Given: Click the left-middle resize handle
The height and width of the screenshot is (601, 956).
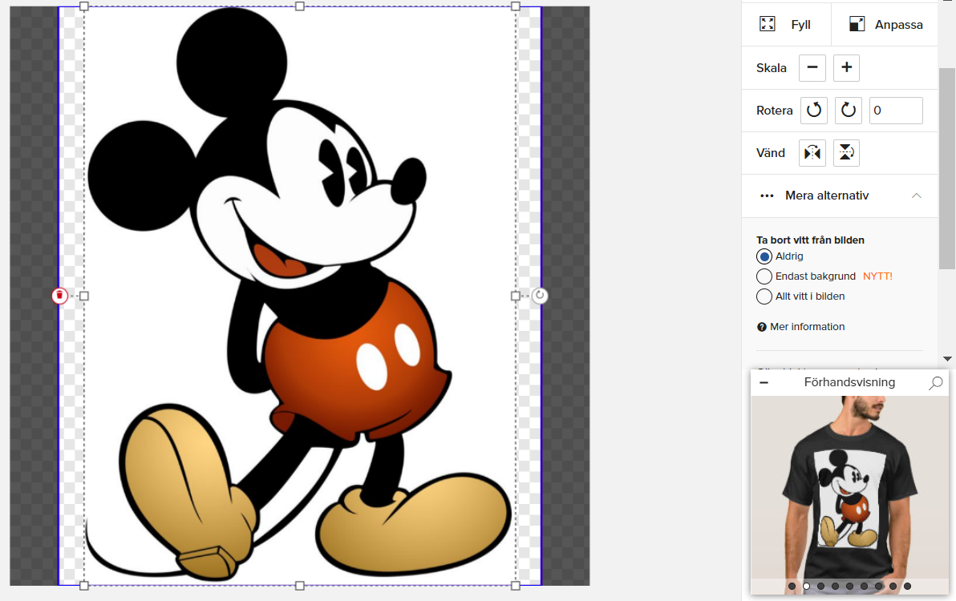Looking at the screenshot, I should (84, 296).
